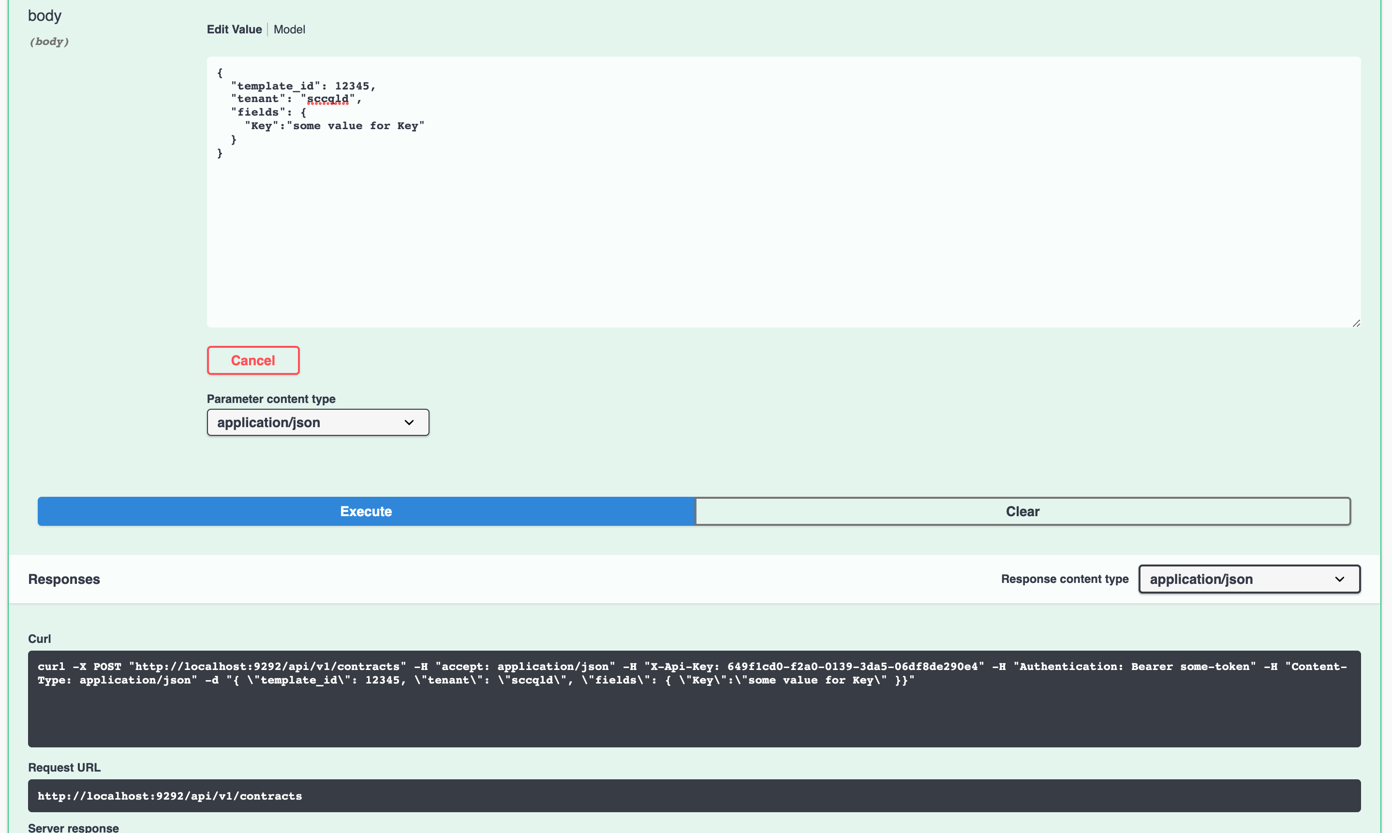The width and height of the screenshot is (1392, 833).
Task: Click the "fields": { line in editor
Action: point(268,112)
